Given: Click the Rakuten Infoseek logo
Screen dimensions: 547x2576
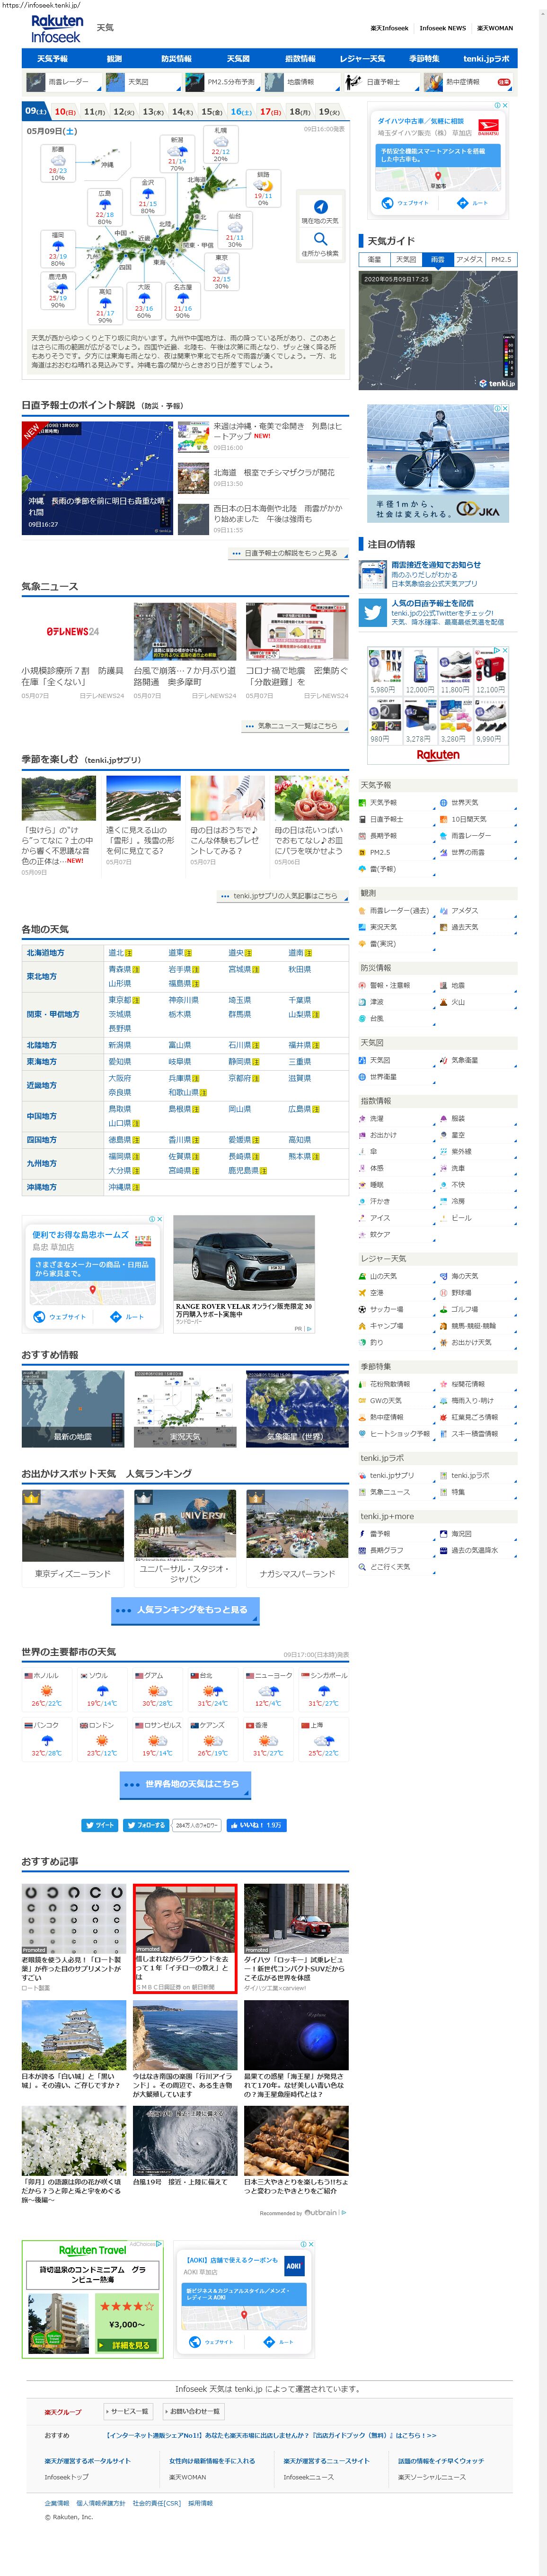Looking at the screenshot, I should (57, 28).
